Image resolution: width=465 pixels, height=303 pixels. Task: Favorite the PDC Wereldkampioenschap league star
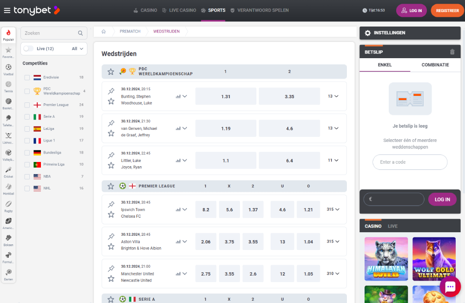(111, 72)
